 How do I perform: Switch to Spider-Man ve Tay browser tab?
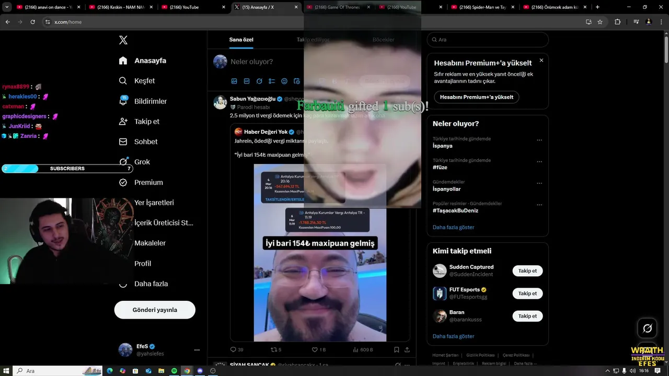483,7
